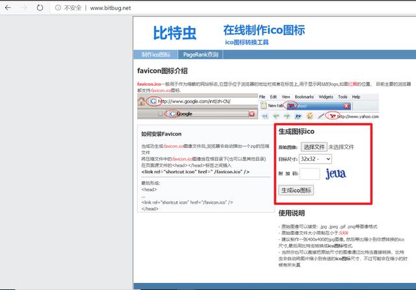This screenshot has width=416, height=290.
Task: Open the PageRank查询 tab
Action: [201, 54]
